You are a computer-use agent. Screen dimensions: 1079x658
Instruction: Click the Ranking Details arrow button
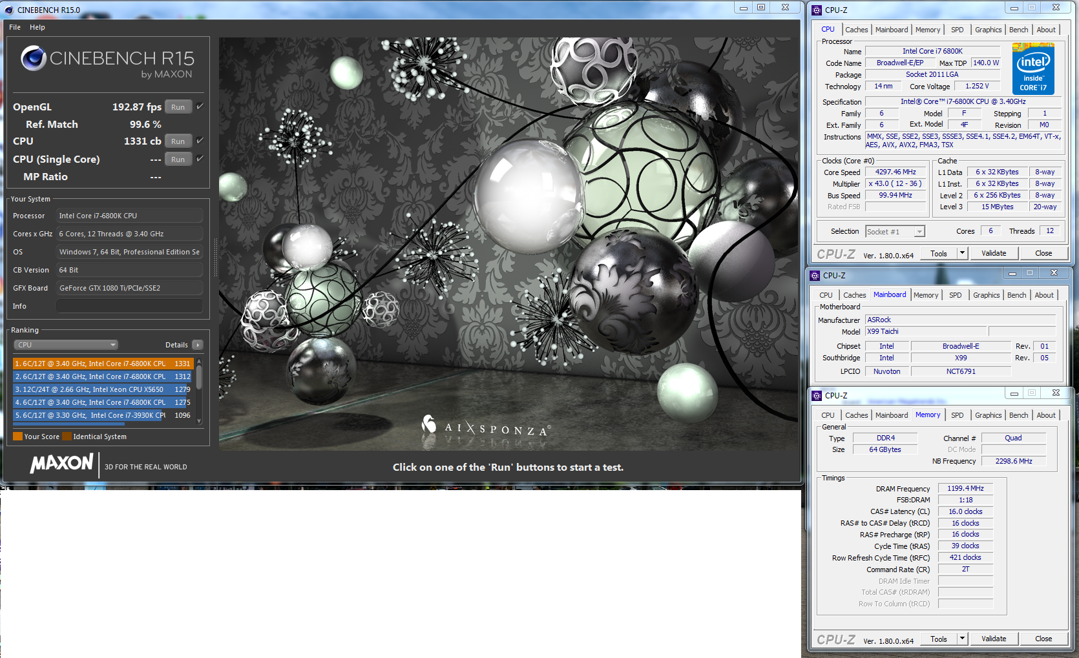[198, 345]
